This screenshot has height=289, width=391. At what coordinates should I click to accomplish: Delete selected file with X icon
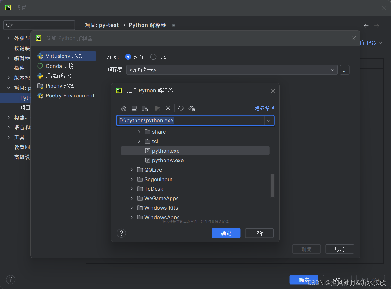tap(168, 108)
